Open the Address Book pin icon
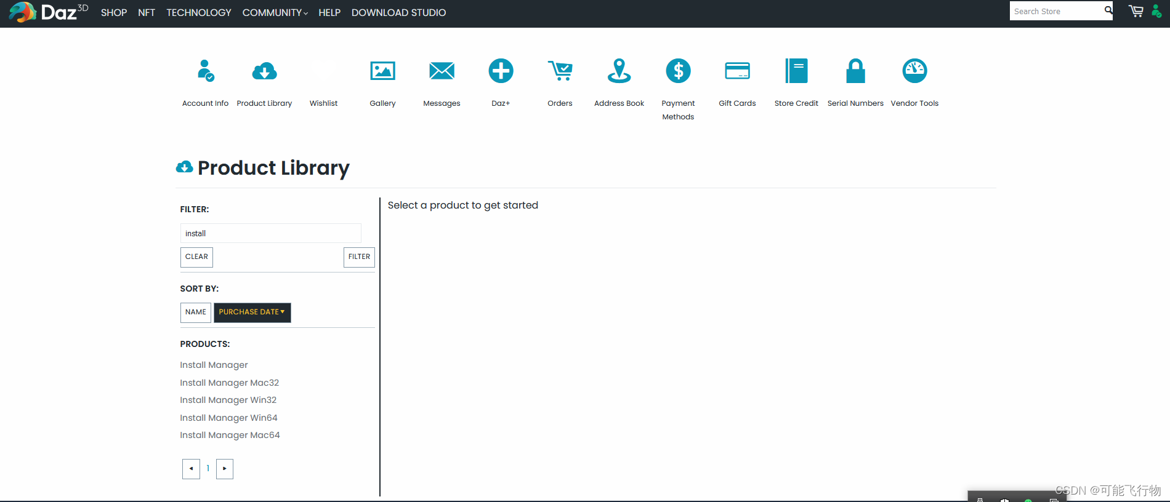 tap(619, 71)
